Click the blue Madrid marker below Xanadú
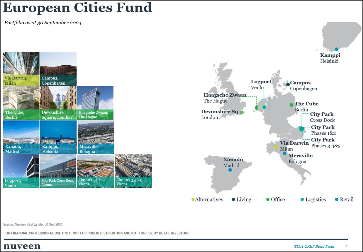 tap(230, 170)
